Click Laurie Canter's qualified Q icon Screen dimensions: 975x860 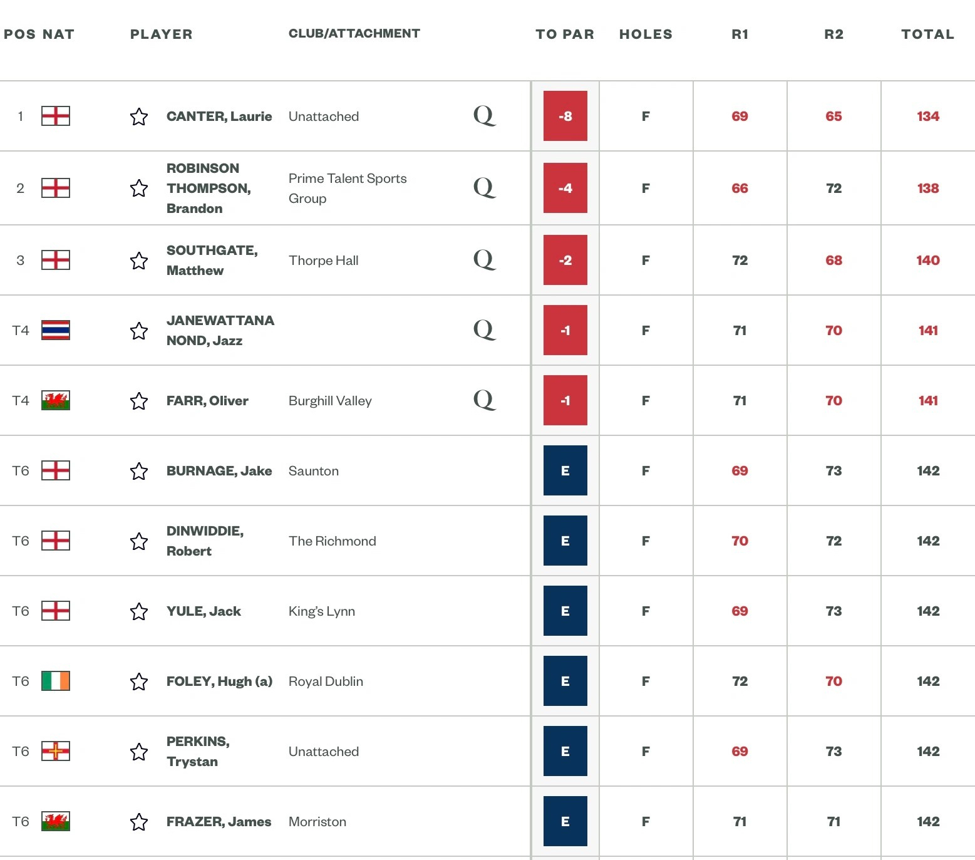pyautogui.click(x=484, y=116)
